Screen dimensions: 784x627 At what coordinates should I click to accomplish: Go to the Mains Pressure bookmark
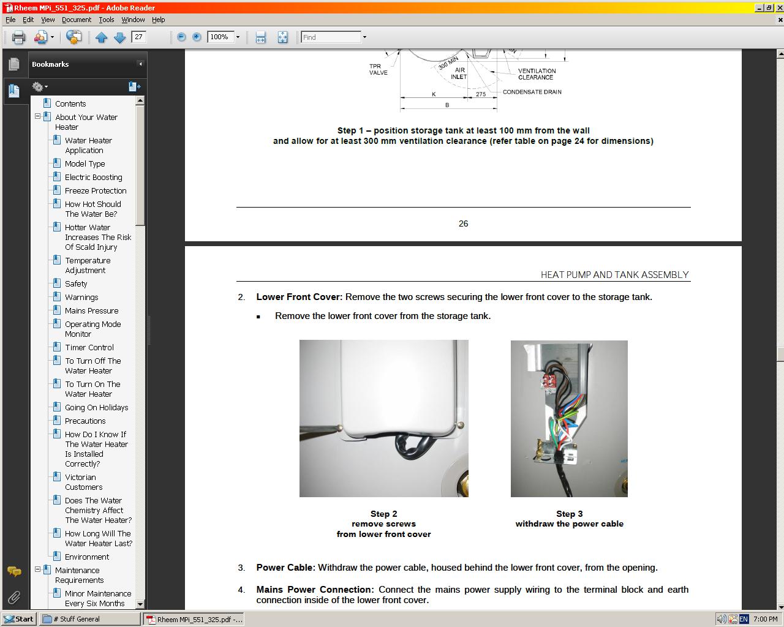click(92, 311)
